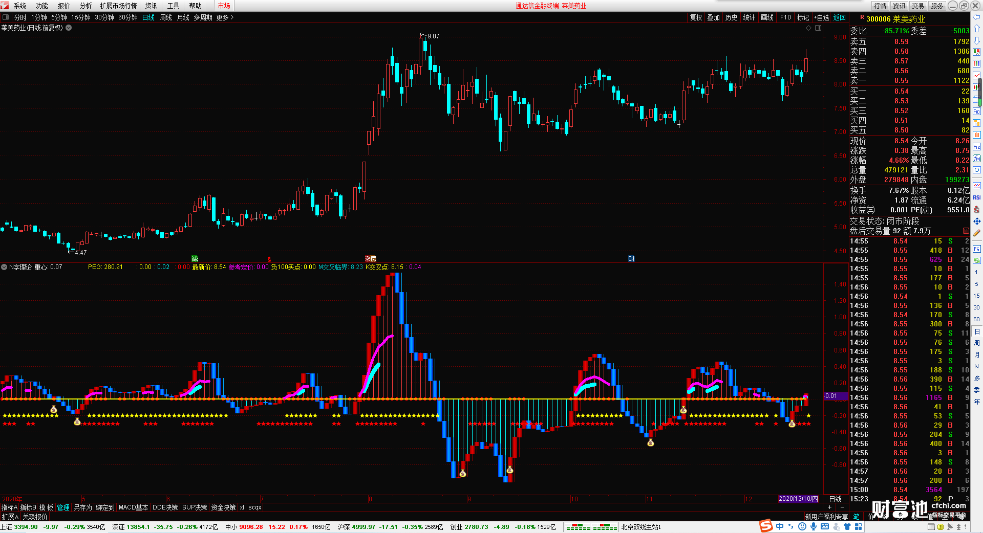Select the MACD基本 indicator tab

click(x=133, y=507)
